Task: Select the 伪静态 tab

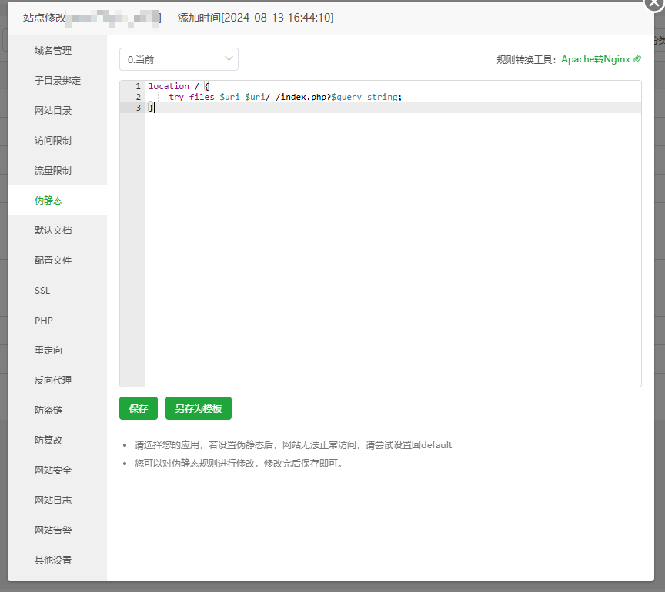Action: (x=50, y=200)
